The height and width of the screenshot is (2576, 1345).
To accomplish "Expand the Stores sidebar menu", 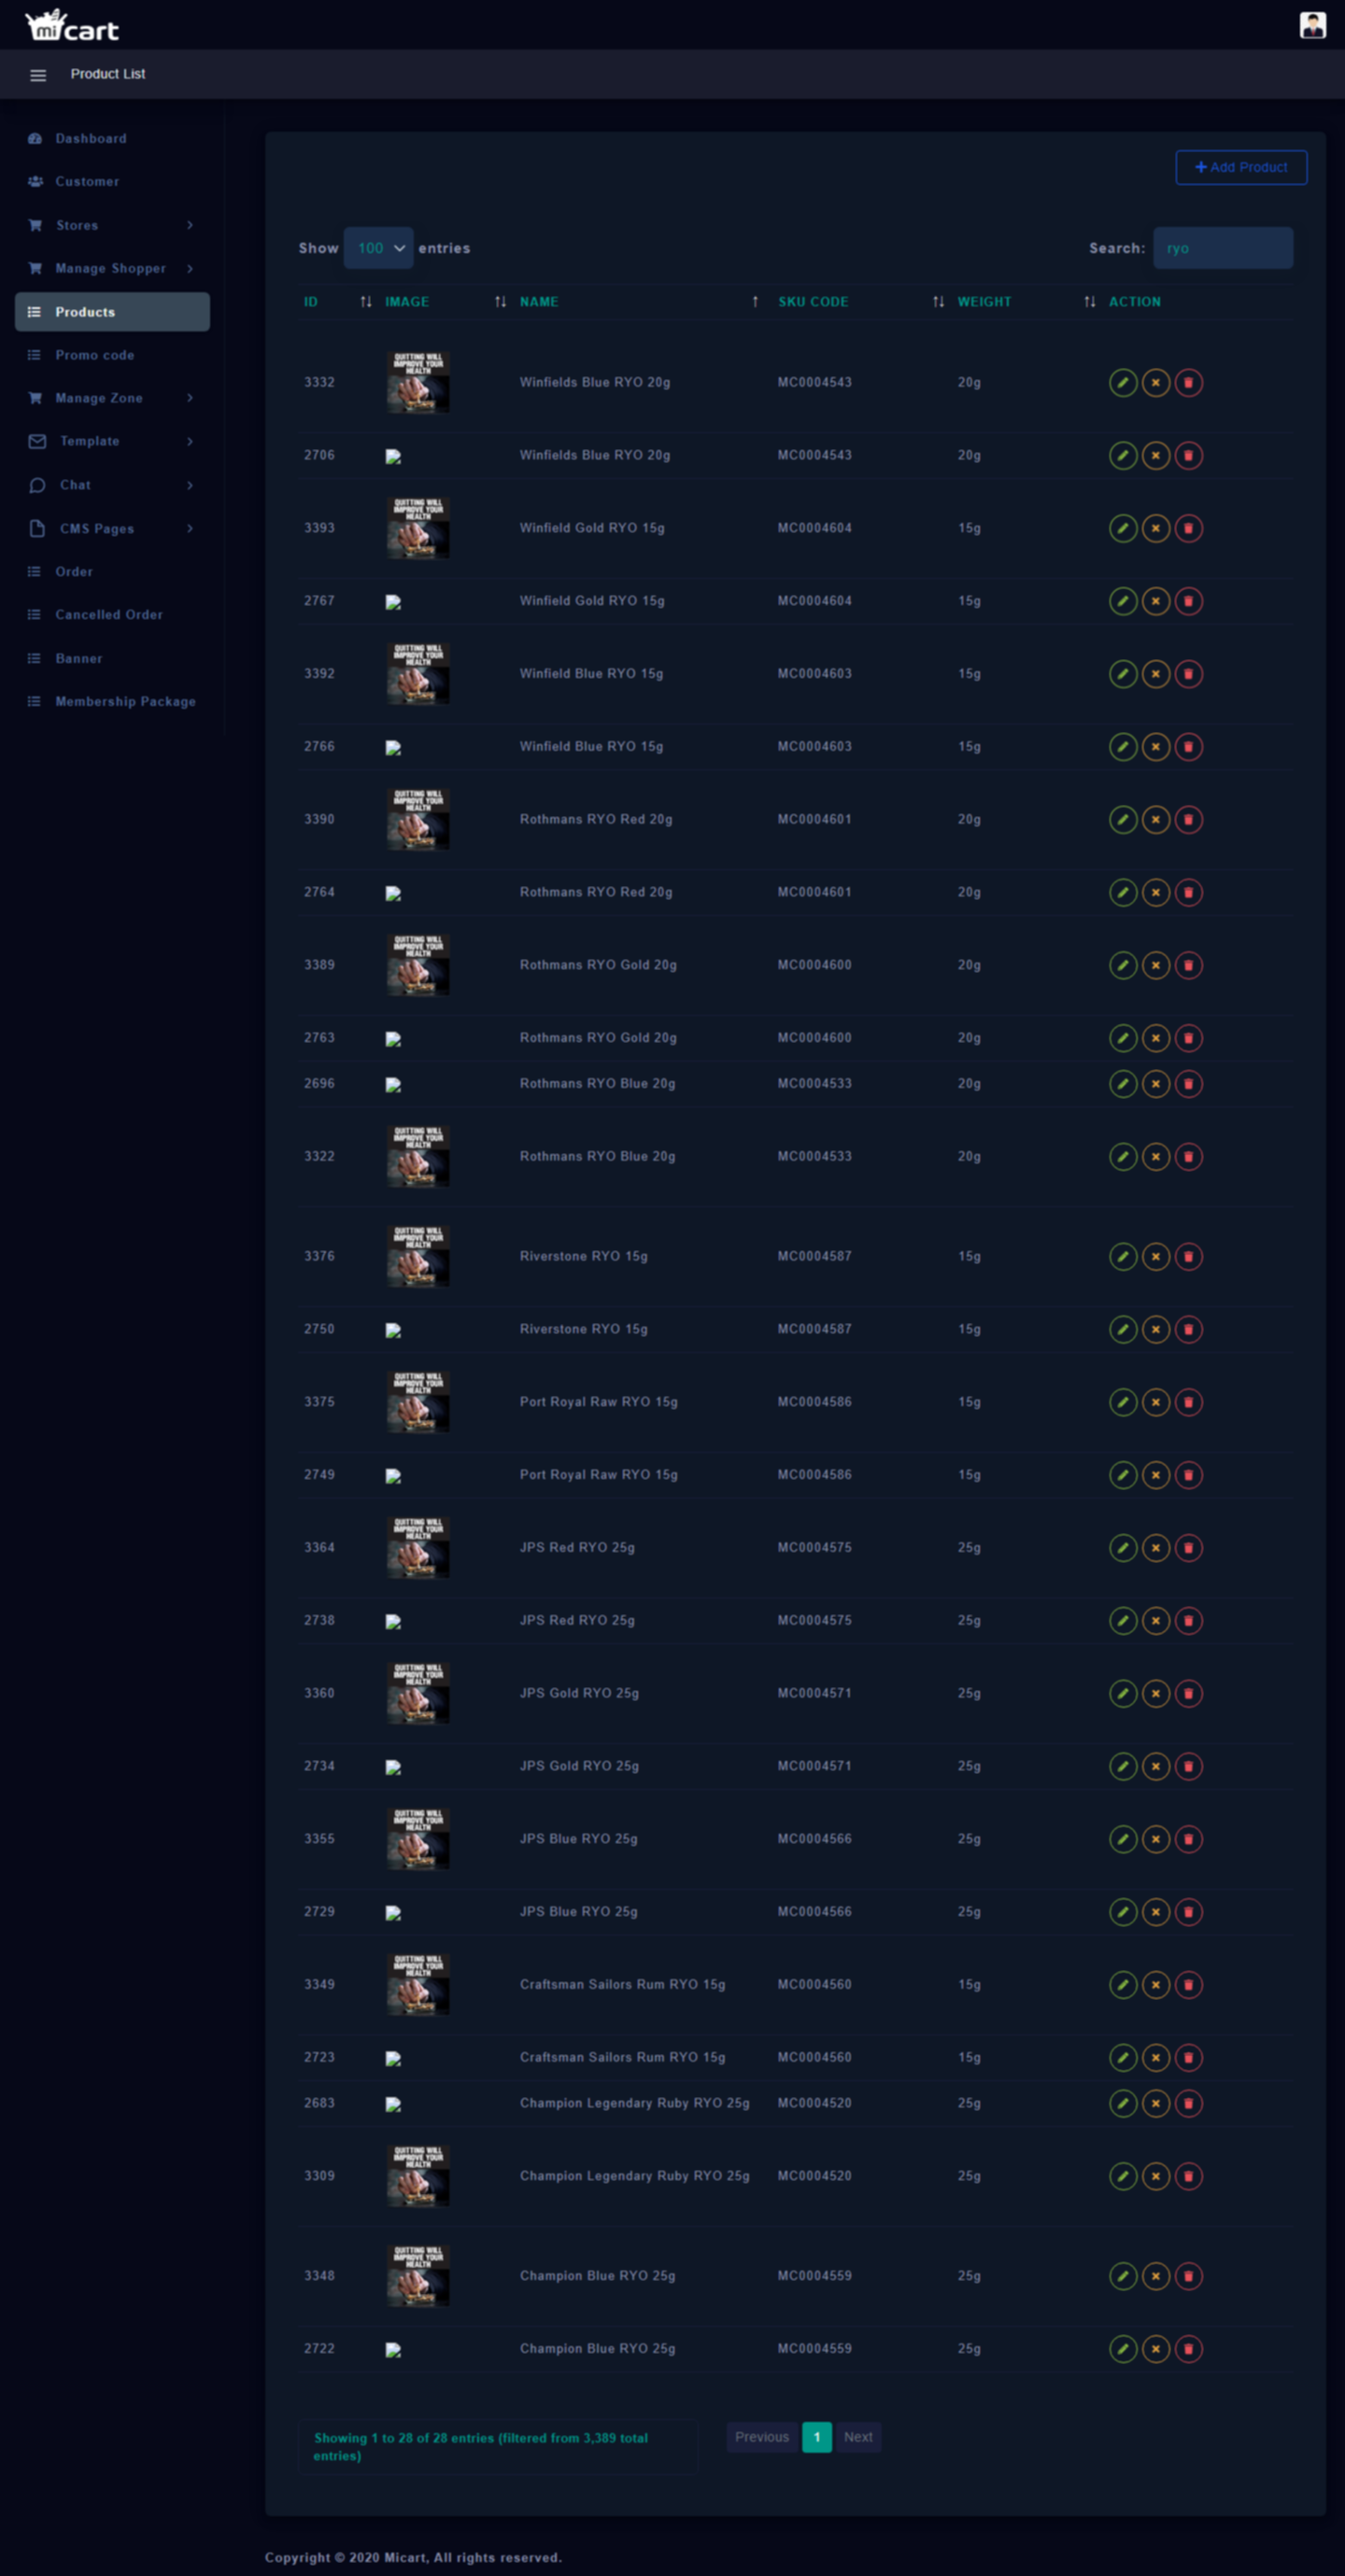I will [x=112, y=225].
